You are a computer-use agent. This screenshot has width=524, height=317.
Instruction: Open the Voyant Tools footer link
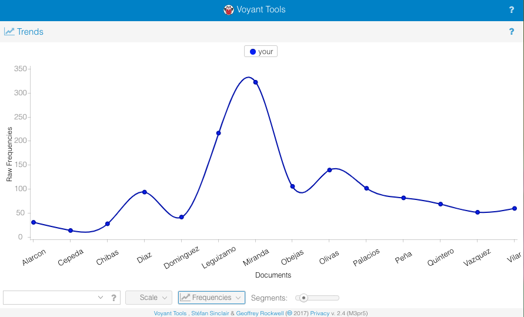coord(170,313)
